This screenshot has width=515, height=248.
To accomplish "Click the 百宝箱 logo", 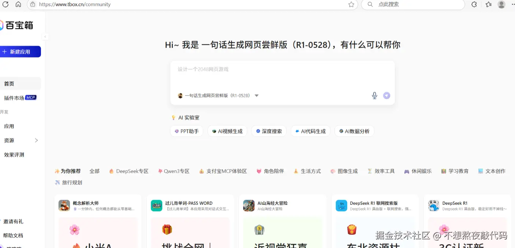I will pos(16,25).
